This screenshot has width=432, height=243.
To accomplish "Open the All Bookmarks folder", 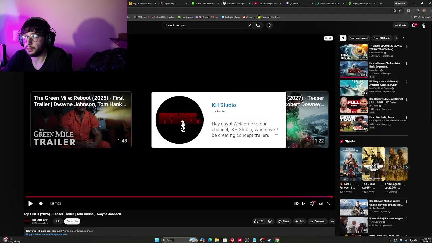I will [x=423, y=17].
